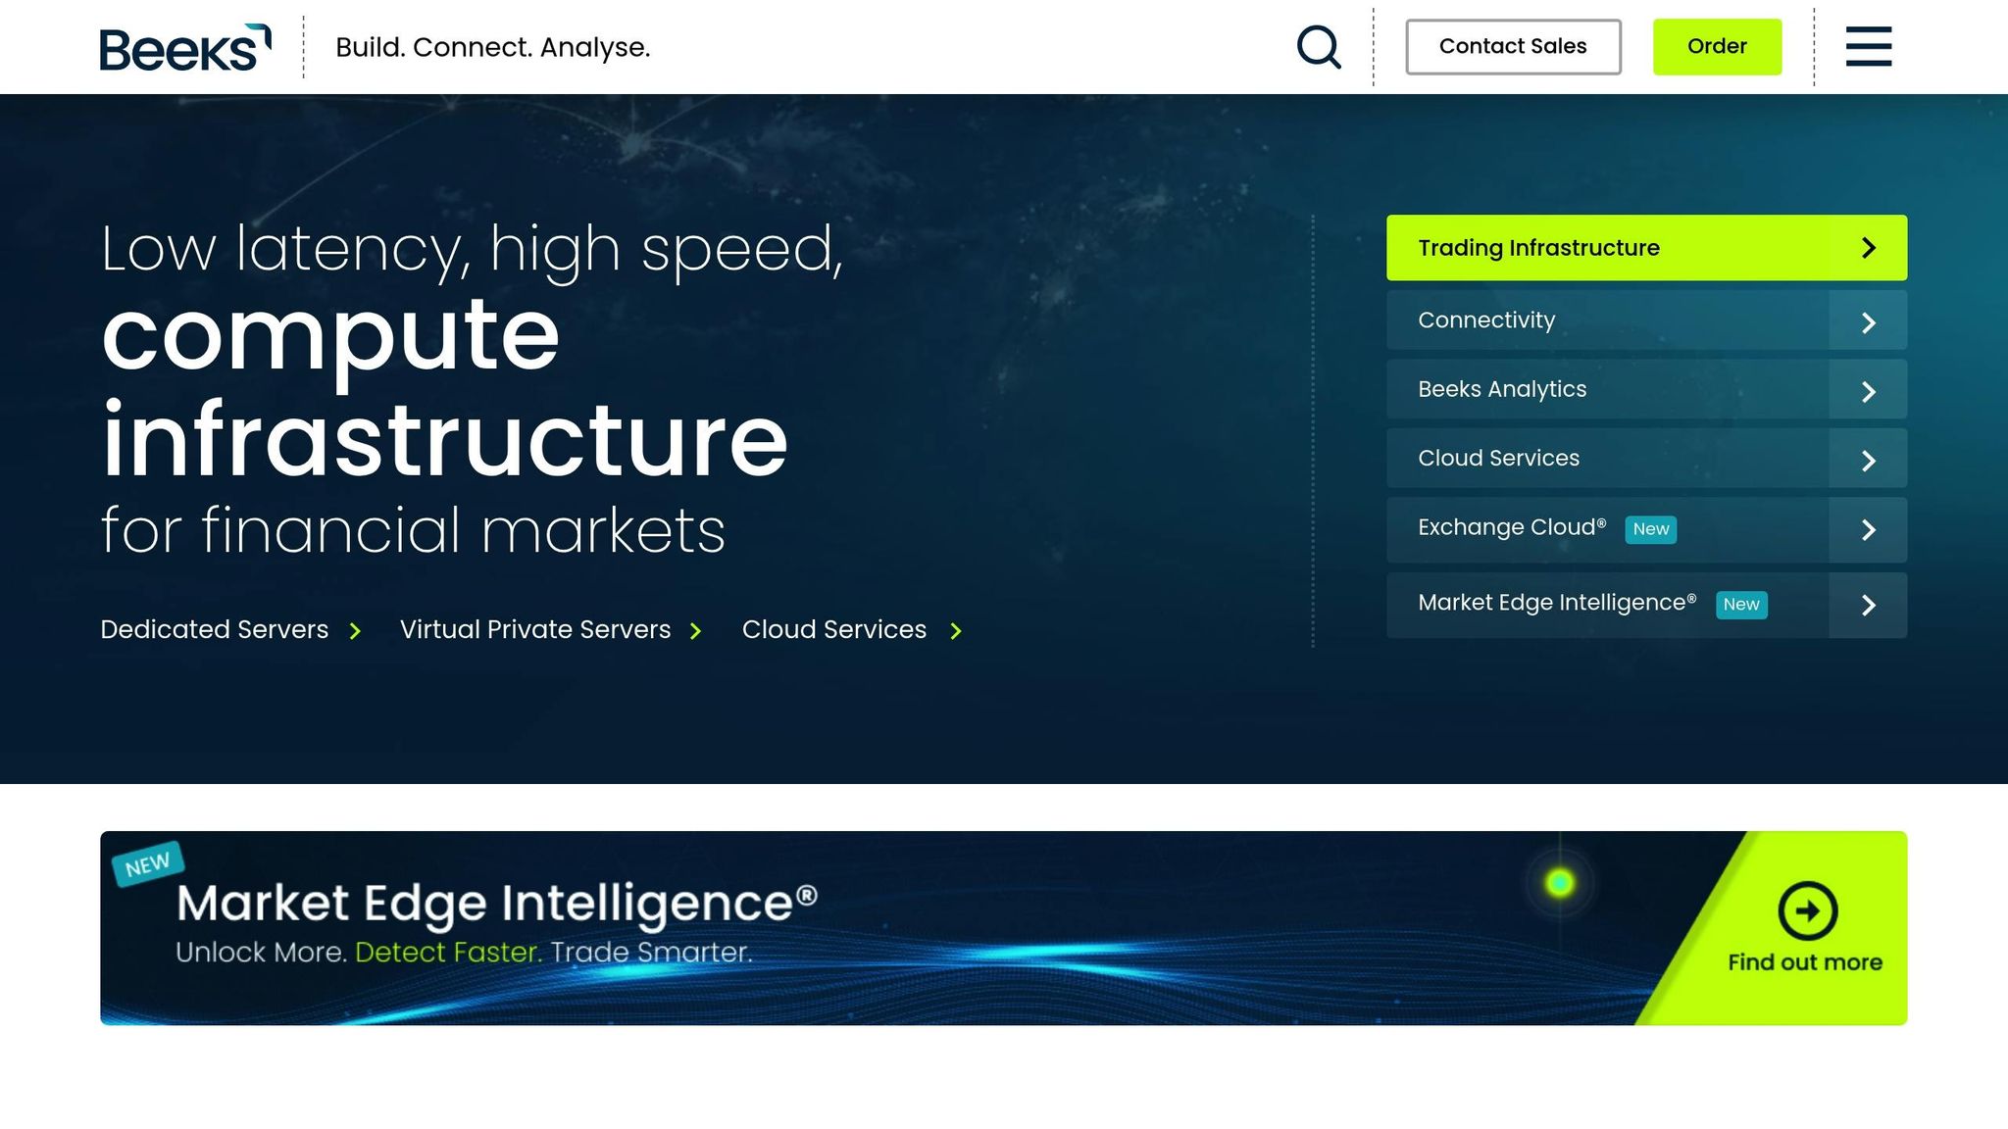Image resolution: width=2008 pixels, height=1129 pixels.
Task: Click the Contact Sales button
Action: 1512,47
